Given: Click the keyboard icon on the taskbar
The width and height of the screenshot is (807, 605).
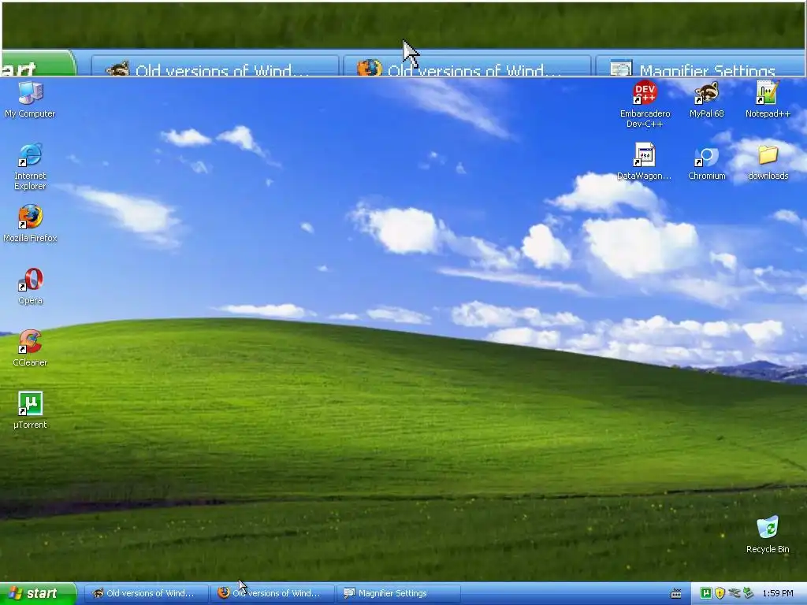Looking at the screenshot, I should (x=676, y=594).
